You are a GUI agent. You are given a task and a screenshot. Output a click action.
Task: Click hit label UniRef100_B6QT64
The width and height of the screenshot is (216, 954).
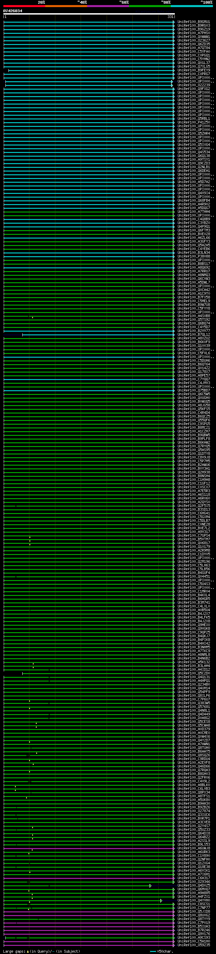pyautogui.click(x=193, y=364)
